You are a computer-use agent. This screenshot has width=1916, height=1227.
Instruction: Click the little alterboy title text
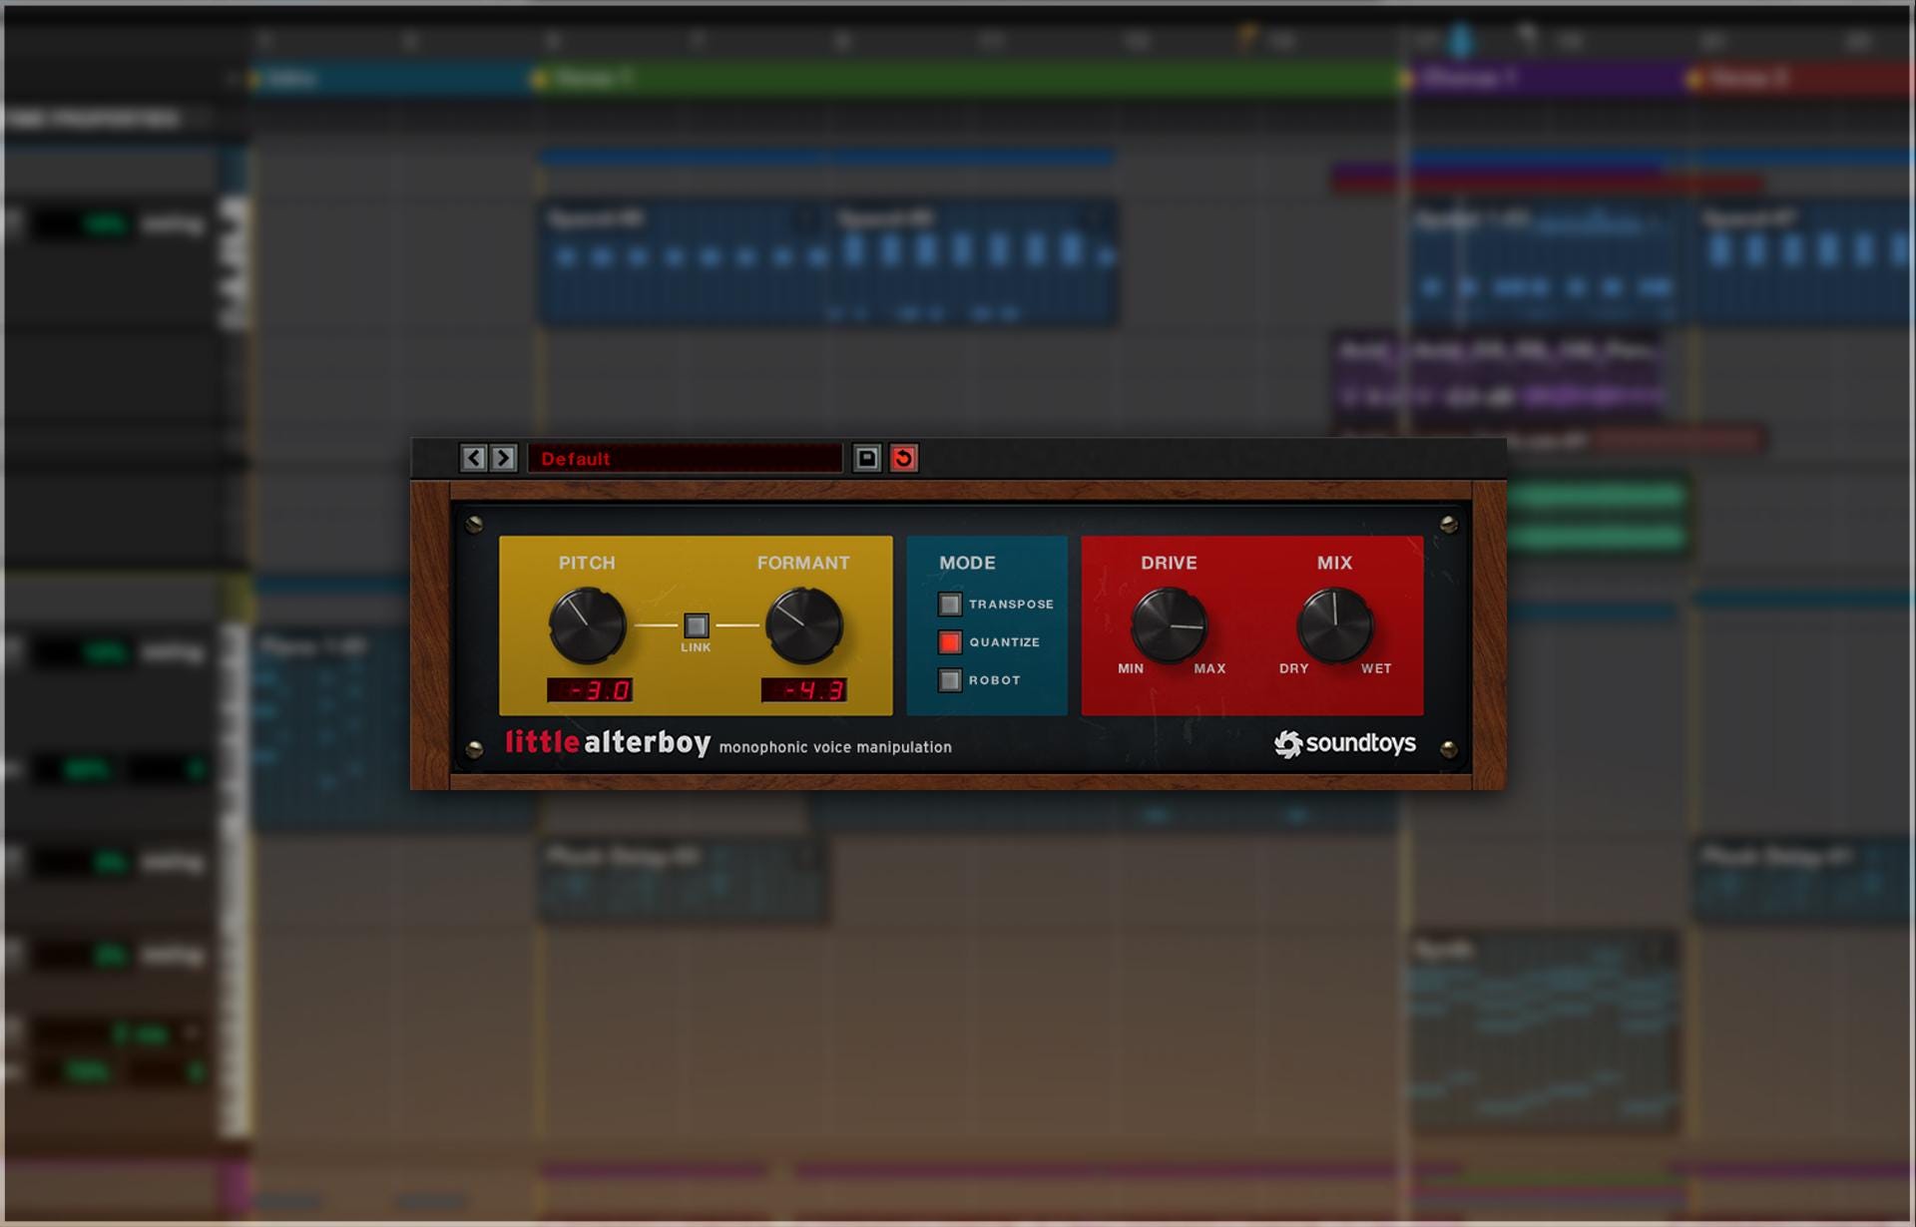pos(608,742)
